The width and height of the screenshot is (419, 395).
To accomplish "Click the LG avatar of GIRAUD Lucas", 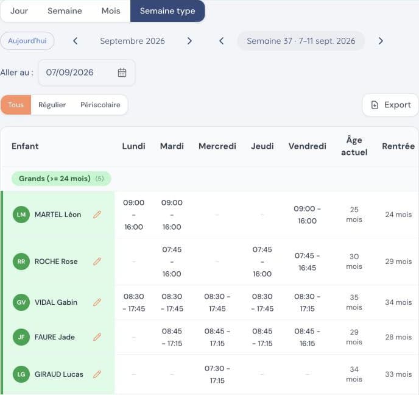I will click(21, 374).
